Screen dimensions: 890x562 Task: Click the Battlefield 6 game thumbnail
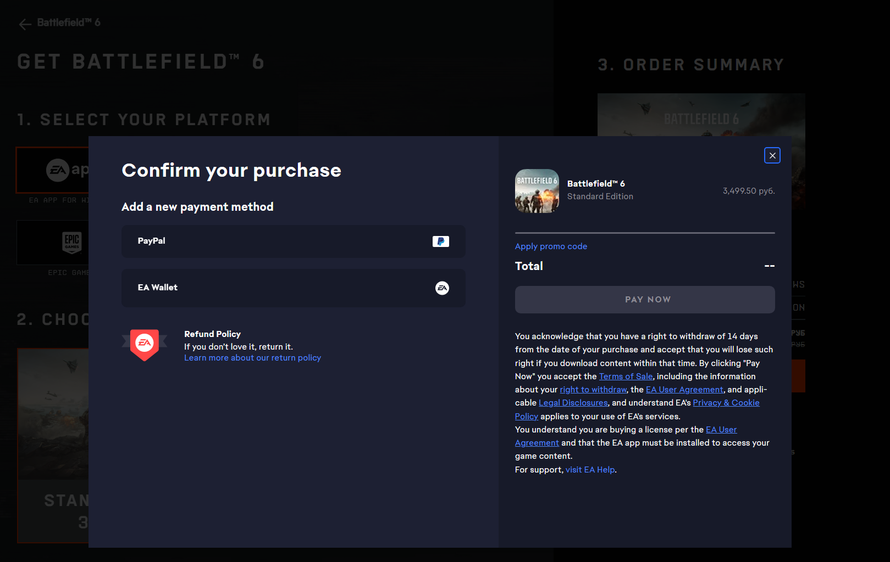537,191
